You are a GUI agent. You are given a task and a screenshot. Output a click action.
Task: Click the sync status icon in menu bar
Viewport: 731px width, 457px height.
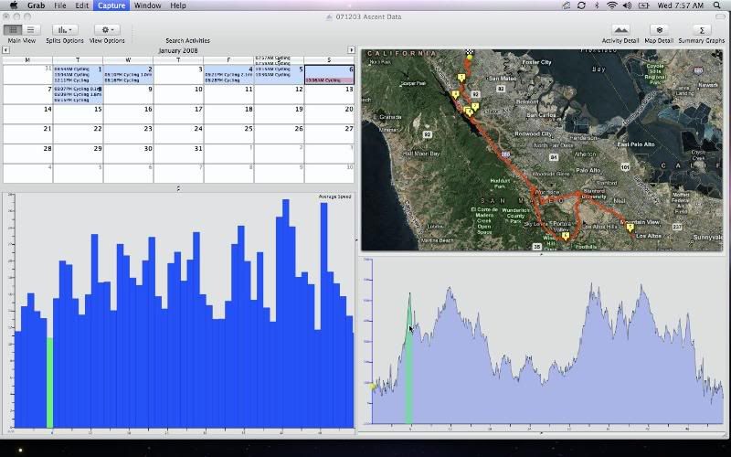point(581,5)
